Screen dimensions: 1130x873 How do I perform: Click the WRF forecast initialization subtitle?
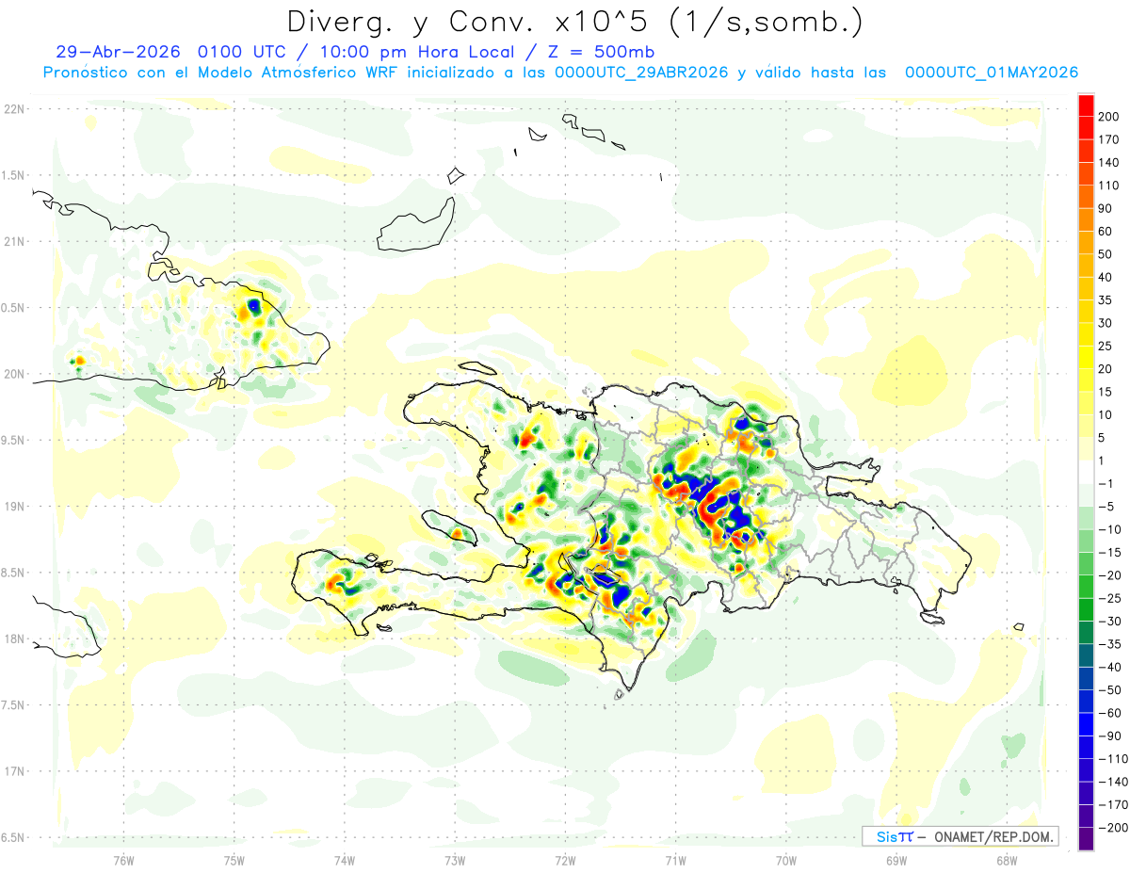(560, 73)
